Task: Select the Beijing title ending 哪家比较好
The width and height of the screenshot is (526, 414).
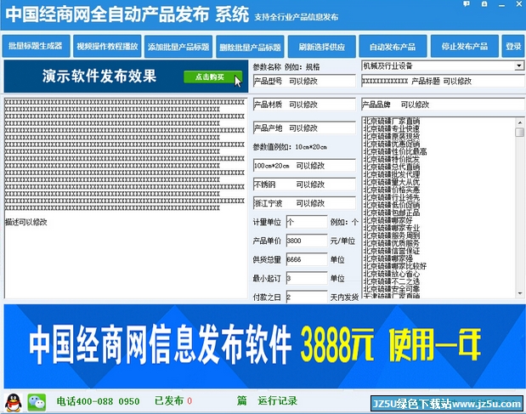Action: click(395, 266)
